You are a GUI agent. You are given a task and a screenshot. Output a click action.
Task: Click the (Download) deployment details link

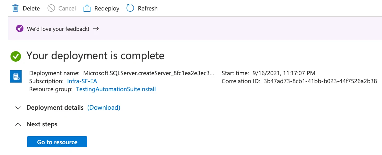click(x=104, y=108)
